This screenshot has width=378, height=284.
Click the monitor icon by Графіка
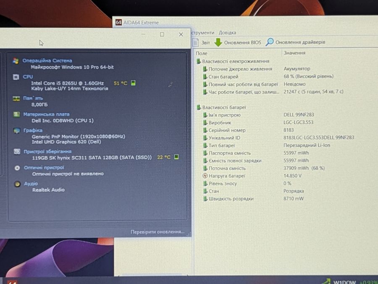[17, 130]
